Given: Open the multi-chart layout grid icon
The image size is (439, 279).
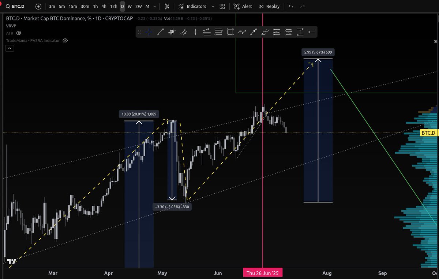Looking at the screenshot, I should coord(222,6).
